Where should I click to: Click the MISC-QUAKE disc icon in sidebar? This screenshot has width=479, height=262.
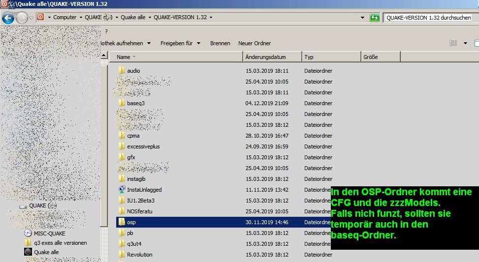(x=28, y=233)
